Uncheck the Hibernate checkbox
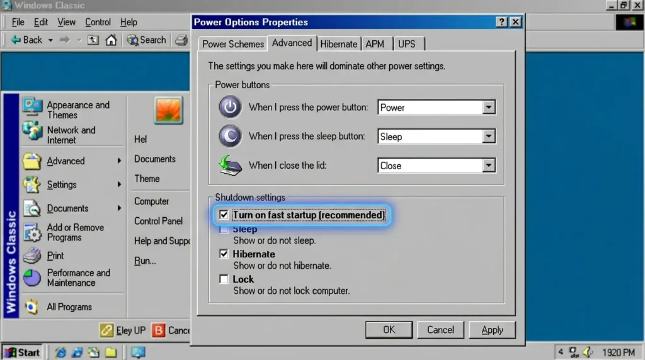The height and width of the screenshot is (360, 645). coord(224,254)
